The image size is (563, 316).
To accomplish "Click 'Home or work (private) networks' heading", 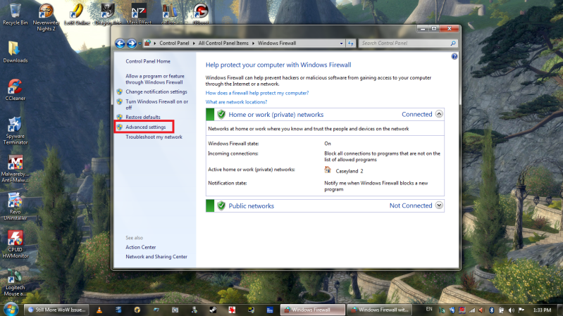I will (x=276, y=115).
